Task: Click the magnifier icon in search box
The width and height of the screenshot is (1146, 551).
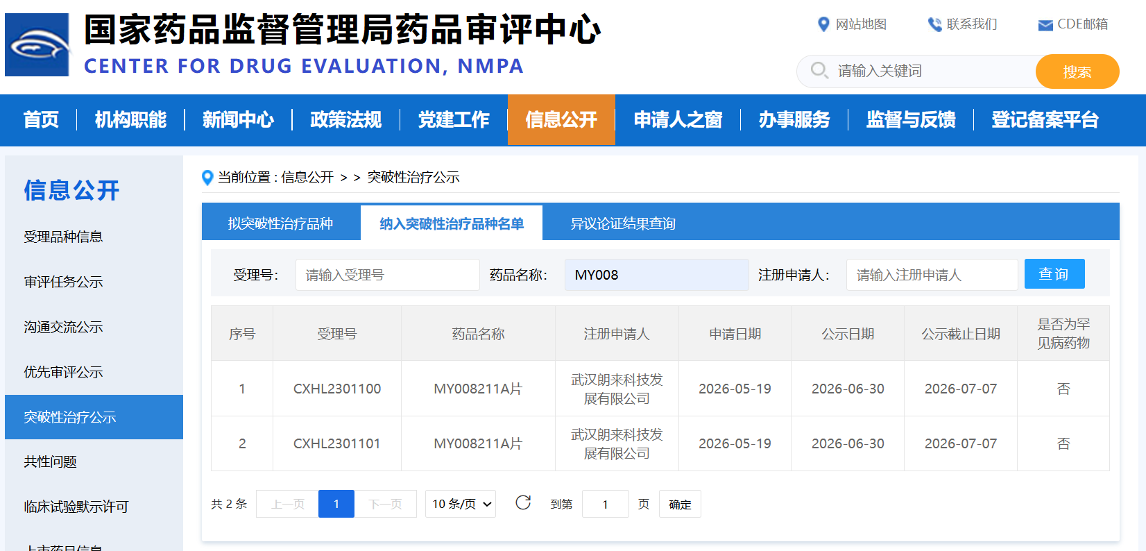Action: coord(819,70)
